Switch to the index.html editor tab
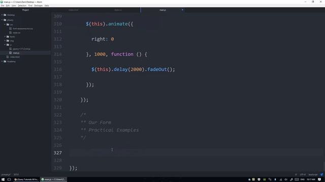 pyautogui.click(x=73, y=10)
